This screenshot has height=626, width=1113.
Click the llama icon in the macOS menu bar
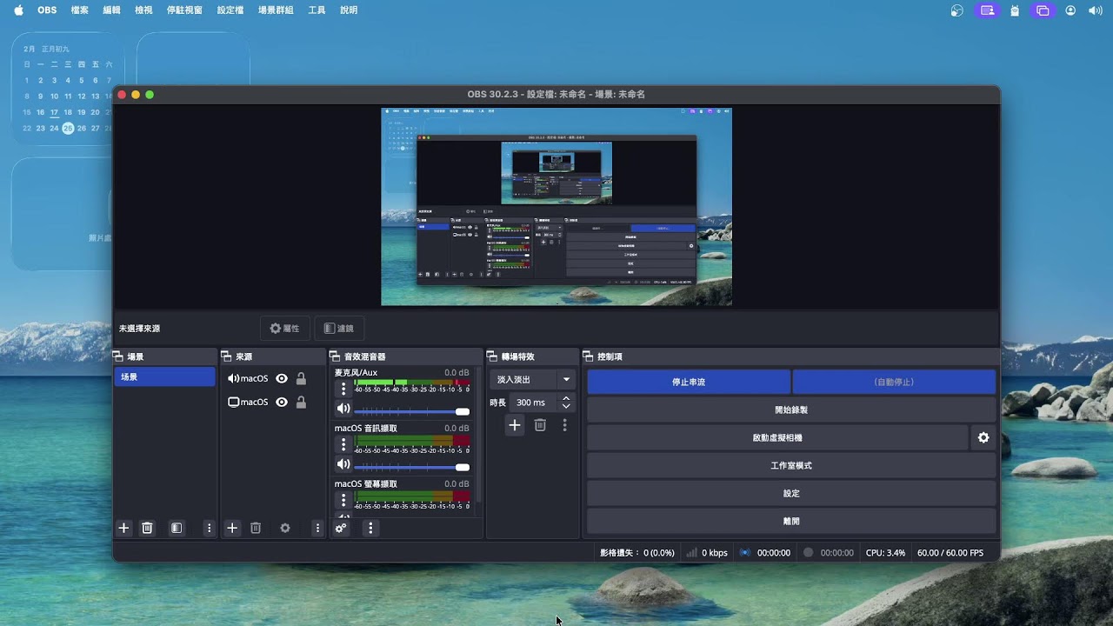tap(1015, 10)
